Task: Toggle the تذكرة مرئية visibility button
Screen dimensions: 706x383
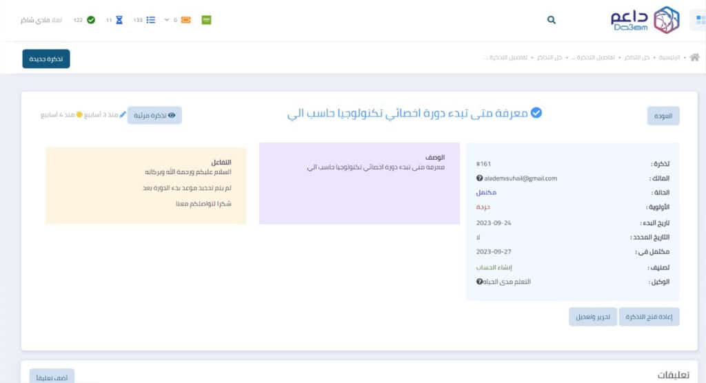Action: click(154, 116)
